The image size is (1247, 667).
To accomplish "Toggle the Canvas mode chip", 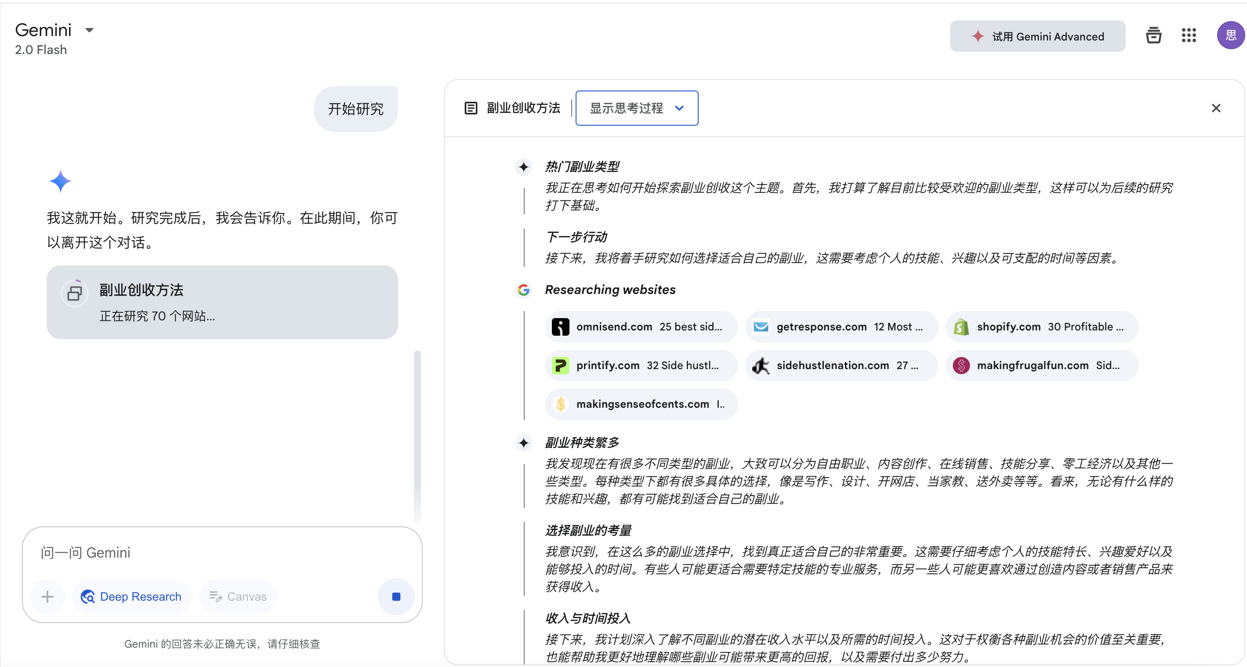I will [238, 596].
